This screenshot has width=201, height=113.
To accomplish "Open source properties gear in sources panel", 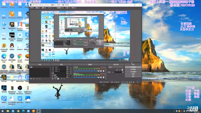I will pyautogui.click(x=58, y=79).
